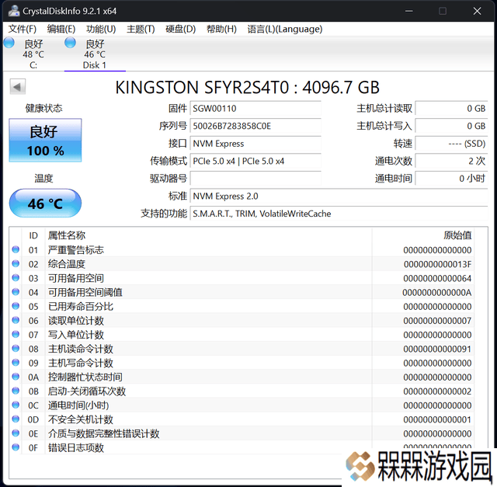The width and height of the screenshot is (497, 487).
Task: Click the 46 °C temperature button
Action: (45, 203)
